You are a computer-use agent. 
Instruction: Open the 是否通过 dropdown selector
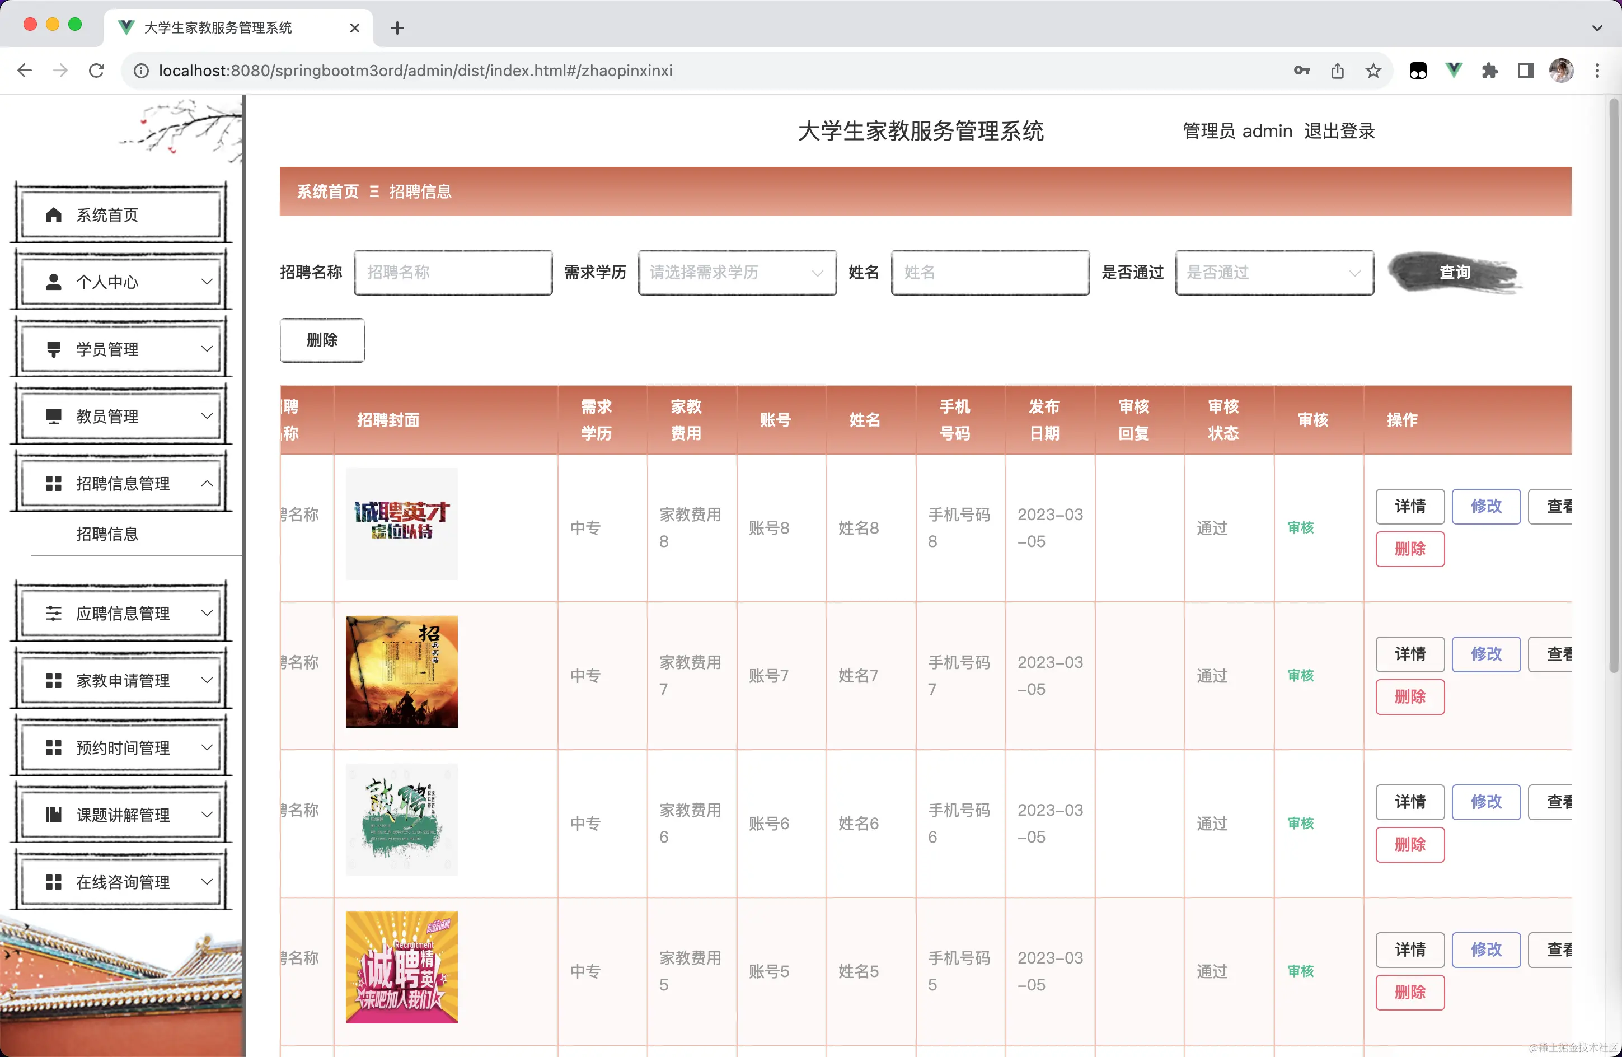pos(1274,273)
